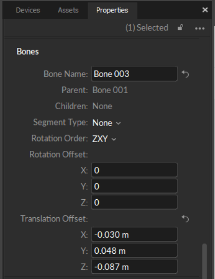
Task: Click Rotation Offset X field
Action: (x=134, y=170)
